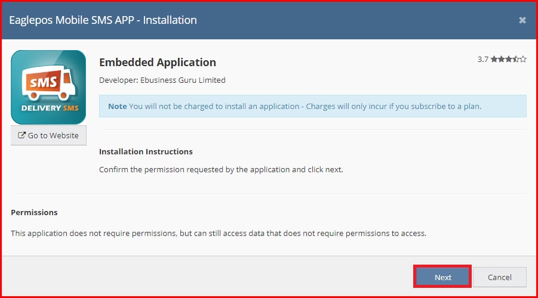Click the Developer: Ebusiness Guru Limited text

click(x=162, y=80)
